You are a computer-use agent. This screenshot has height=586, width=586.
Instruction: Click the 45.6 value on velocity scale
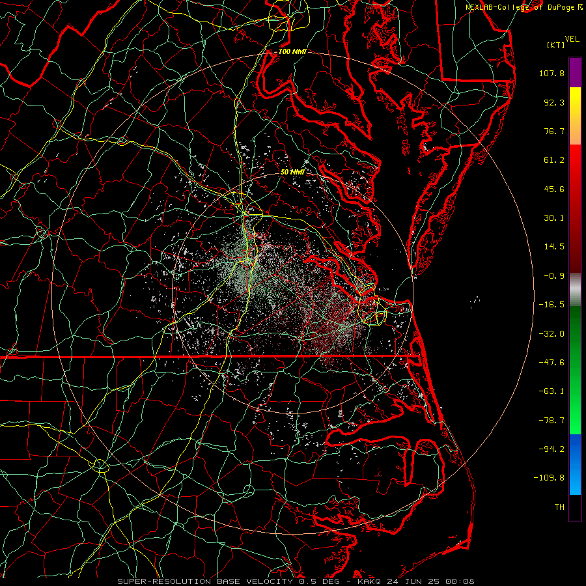point(554,189)
